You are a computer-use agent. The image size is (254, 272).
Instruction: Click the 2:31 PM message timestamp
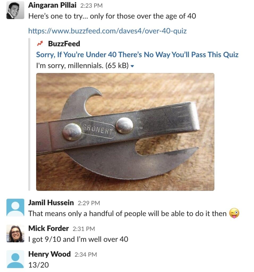point(84,229)
